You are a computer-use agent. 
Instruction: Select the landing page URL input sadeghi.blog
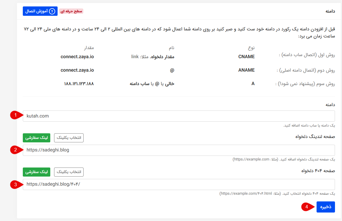(x=175, y=151)
